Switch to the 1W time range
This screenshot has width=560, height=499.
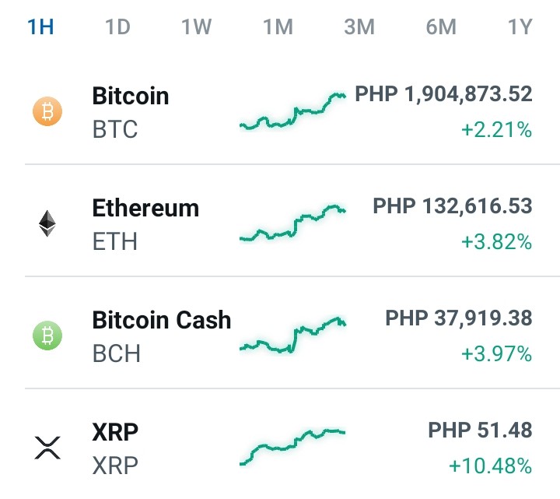(x=196, y=26)
